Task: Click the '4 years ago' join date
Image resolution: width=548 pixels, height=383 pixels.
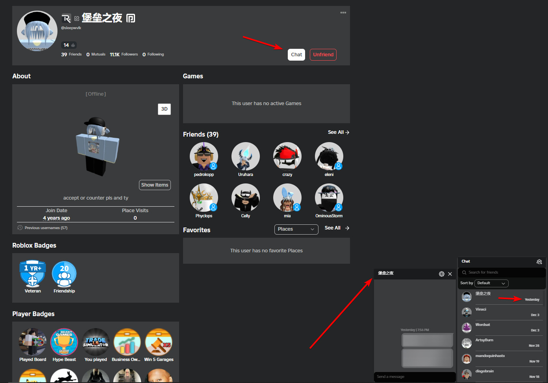Action: click(x=56, y=218)
